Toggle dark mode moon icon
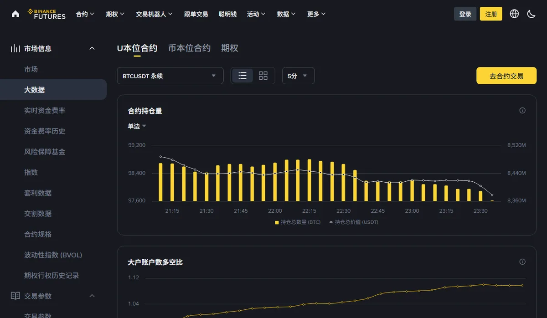The width and height of the screenshot is (547, 318). click(x=531, y=14)
